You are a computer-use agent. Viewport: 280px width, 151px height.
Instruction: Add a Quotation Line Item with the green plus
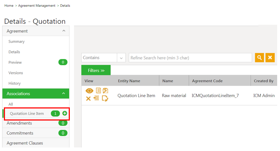tap(65, 113)
